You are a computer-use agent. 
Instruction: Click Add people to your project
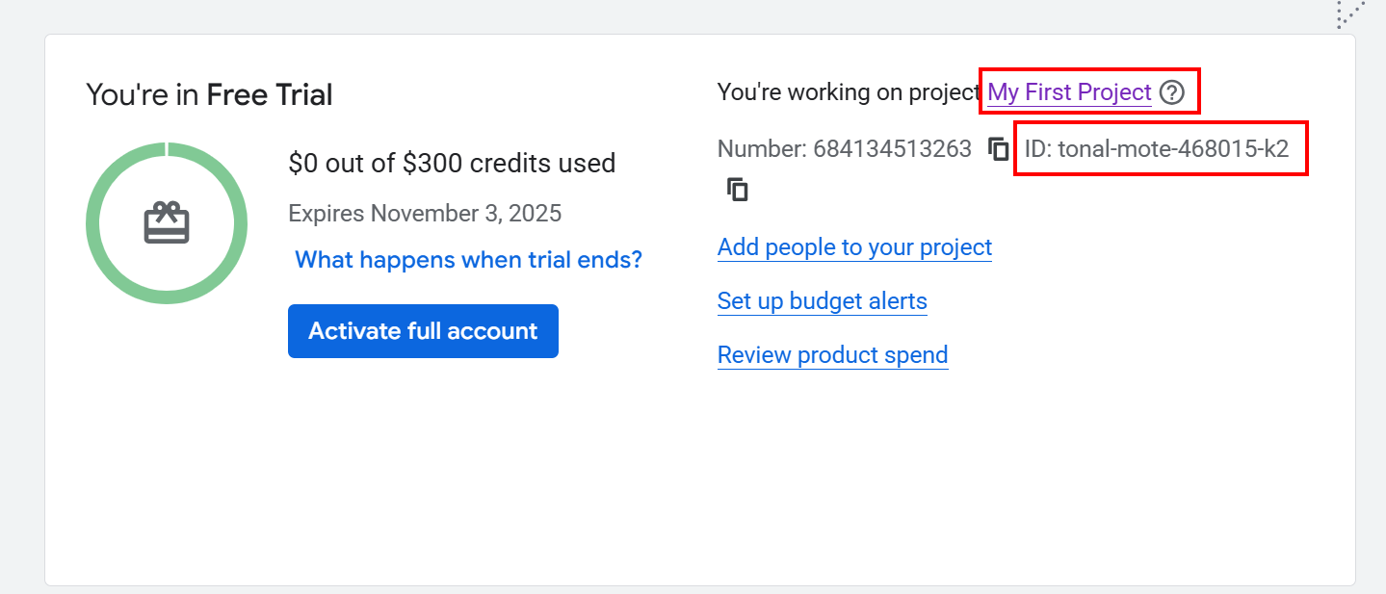(x=853, y=246)
